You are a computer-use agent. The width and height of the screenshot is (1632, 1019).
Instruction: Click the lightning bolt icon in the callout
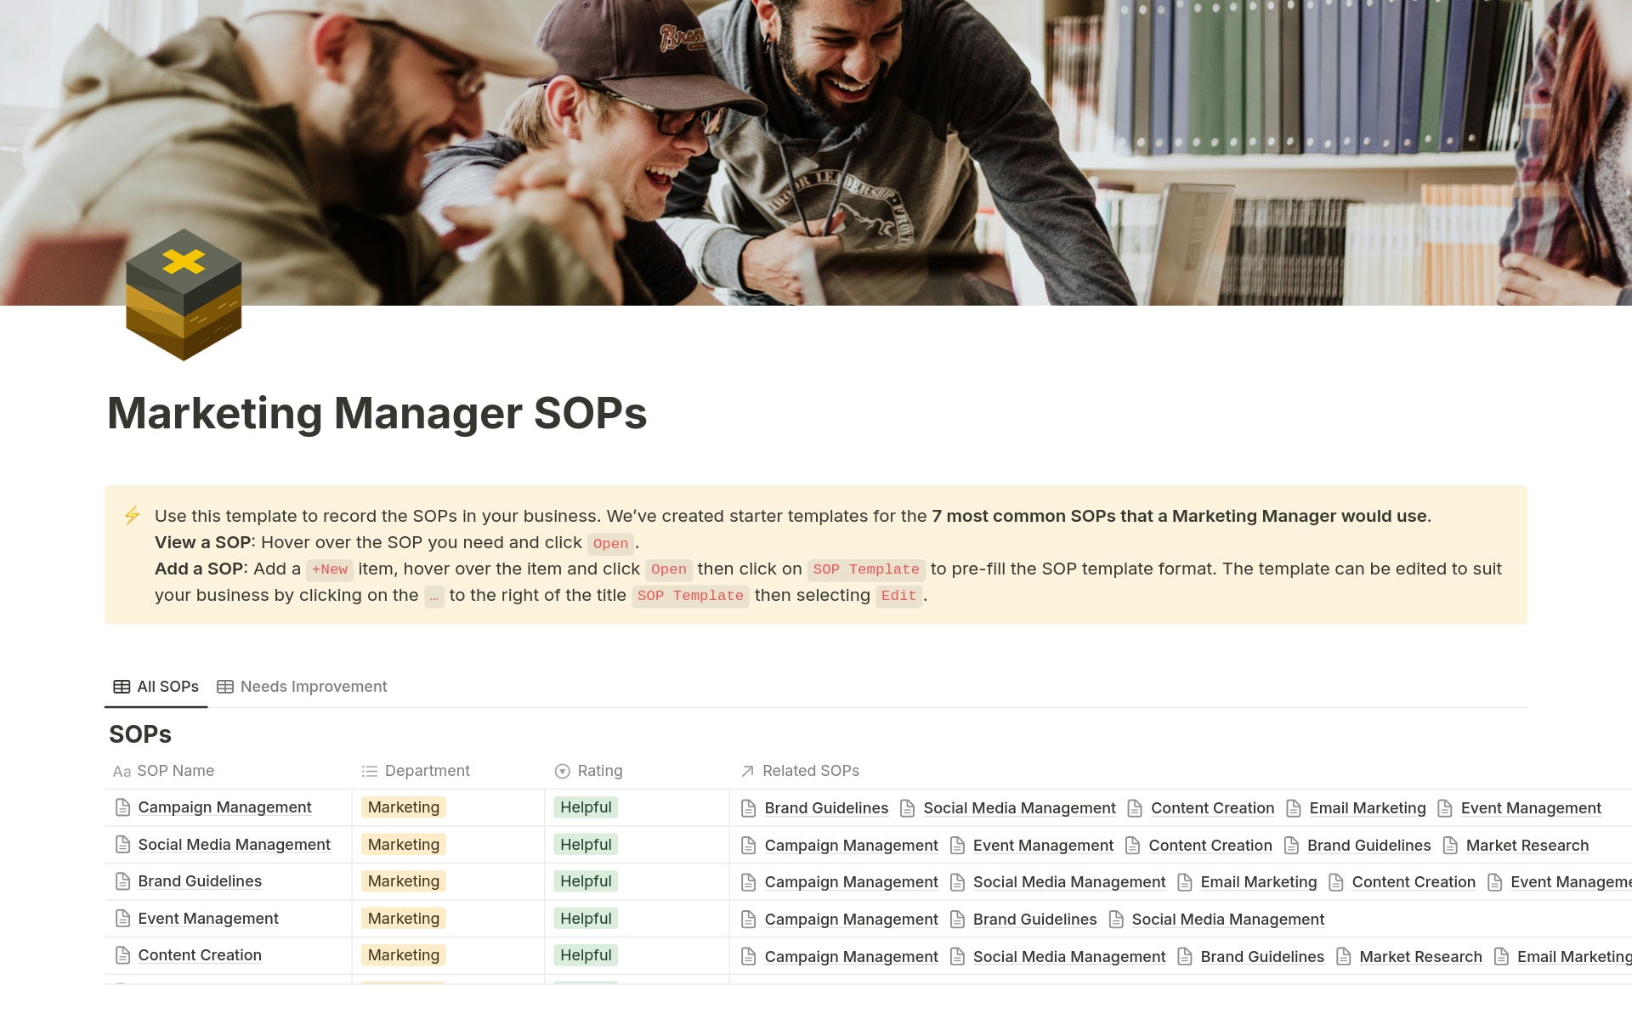[133, 515]
